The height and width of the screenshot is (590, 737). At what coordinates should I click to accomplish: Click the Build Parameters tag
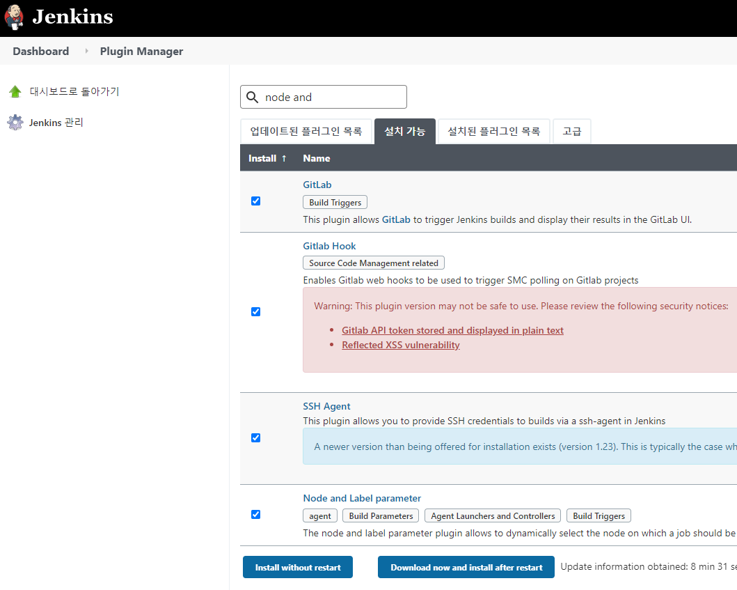(x=381, y=516)
